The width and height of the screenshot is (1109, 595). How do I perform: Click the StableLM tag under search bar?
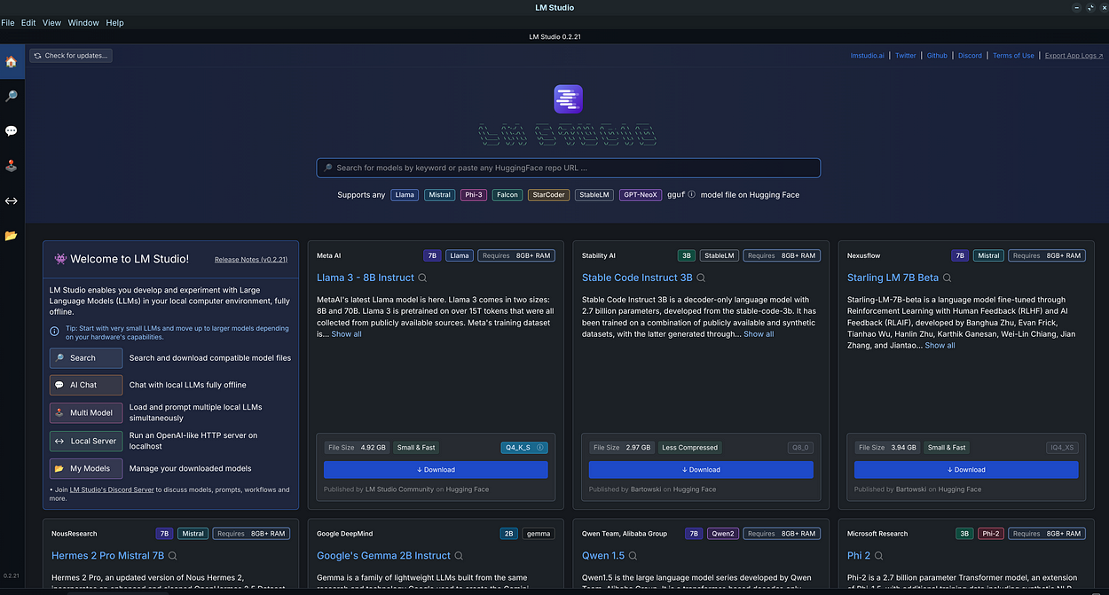click(x=594, y=195)
